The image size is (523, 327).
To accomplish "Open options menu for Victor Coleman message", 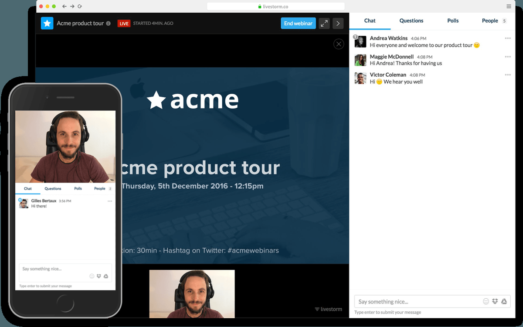I will (508, 75).
